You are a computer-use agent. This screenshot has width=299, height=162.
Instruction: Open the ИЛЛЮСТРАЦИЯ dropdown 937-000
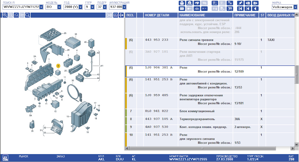[125, 7]
